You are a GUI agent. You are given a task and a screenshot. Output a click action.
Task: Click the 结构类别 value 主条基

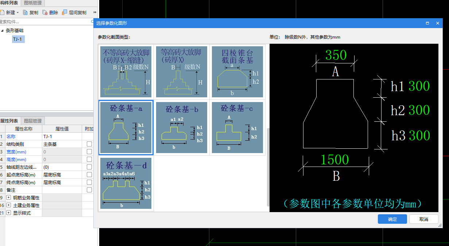point(62,144)
